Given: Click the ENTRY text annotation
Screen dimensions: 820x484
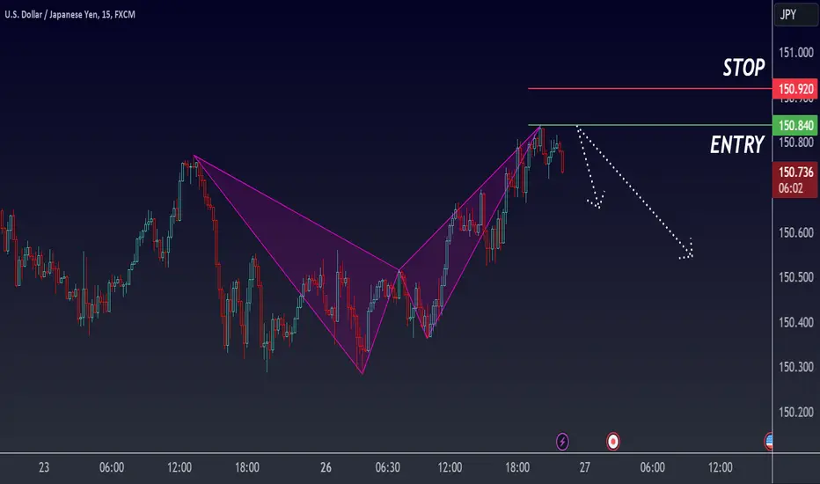Looking at the screenshot, I should 736,144.
